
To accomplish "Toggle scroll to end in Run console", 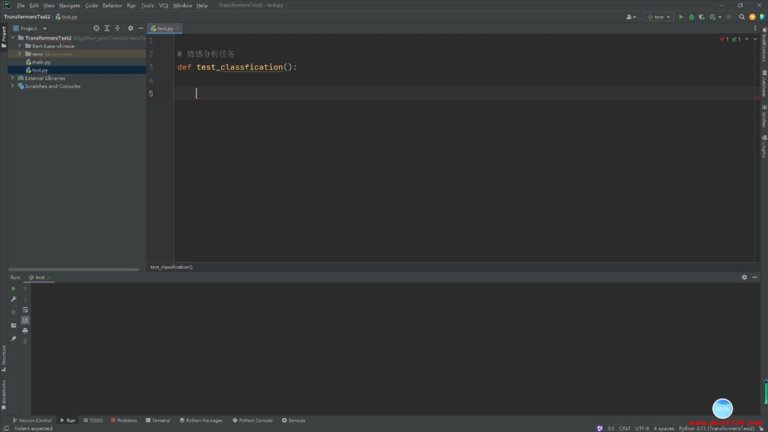I will (x=25, y=320).
